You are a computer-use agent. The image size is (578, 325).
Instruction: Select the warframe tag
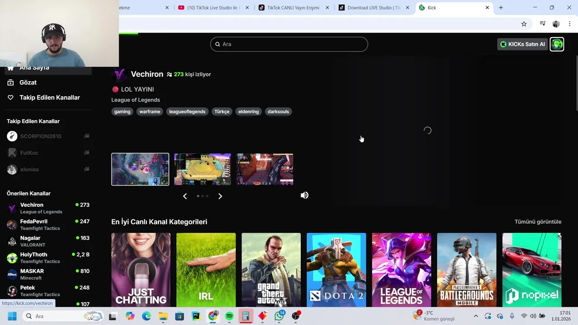point(149,111)
